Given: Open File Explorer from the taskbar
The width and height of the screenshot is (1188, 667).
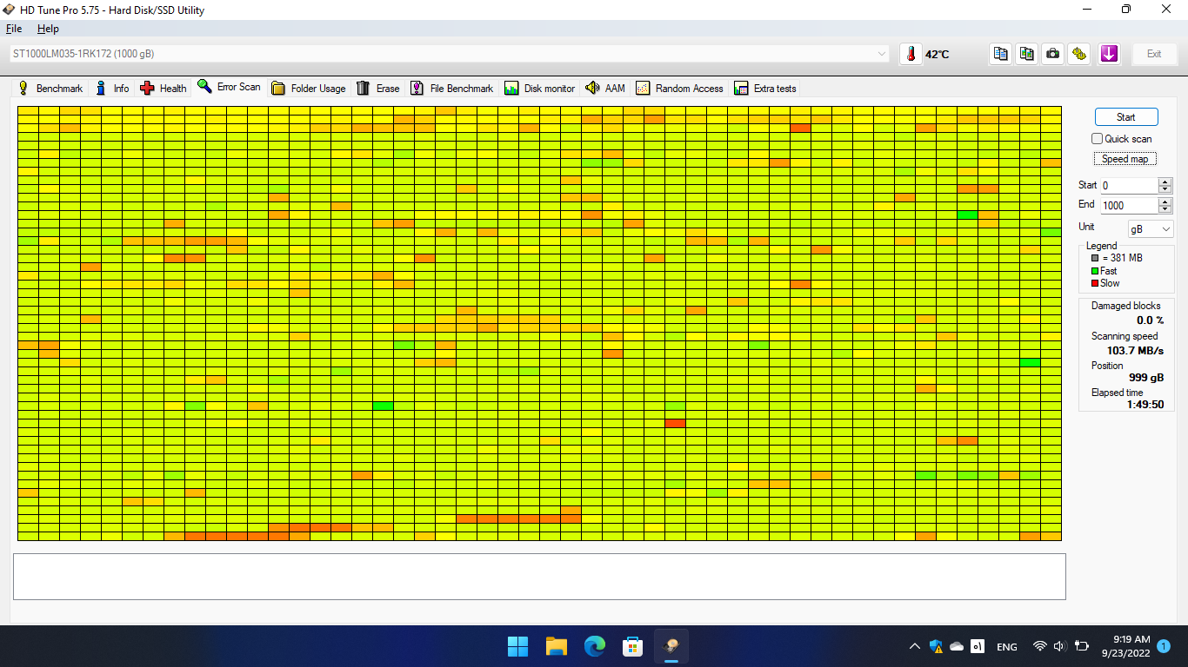Looking at the screenshot, I should [557, 646].
